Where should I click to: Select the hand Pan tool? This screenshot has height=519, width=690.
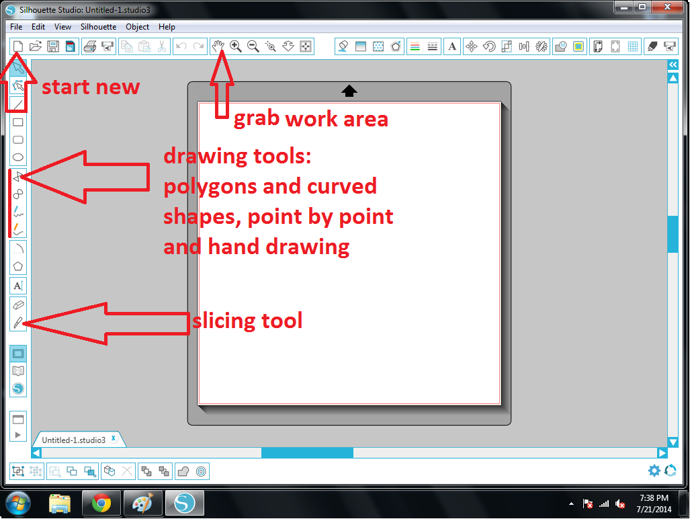(x=218, y=46)
